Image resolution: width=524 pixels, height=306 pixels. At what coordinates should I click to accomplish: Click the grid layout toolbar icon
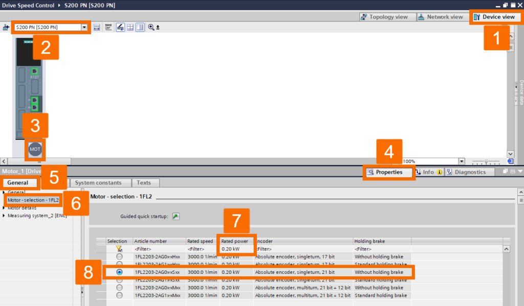pyautogui.click(x=130, y=28)
